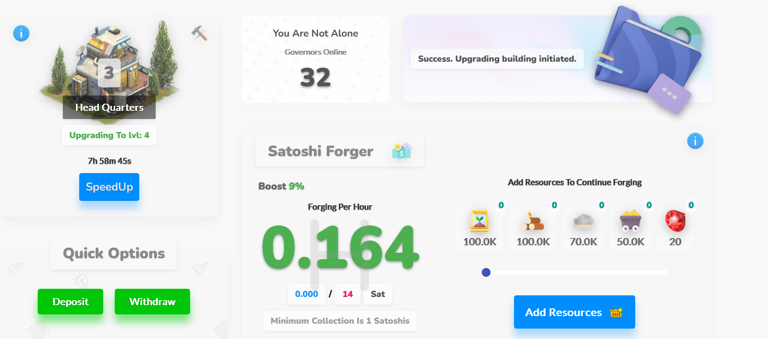Screen dimensions: 768x339
Task: Select the wood logs resource
Action: [x=533, y=221]
